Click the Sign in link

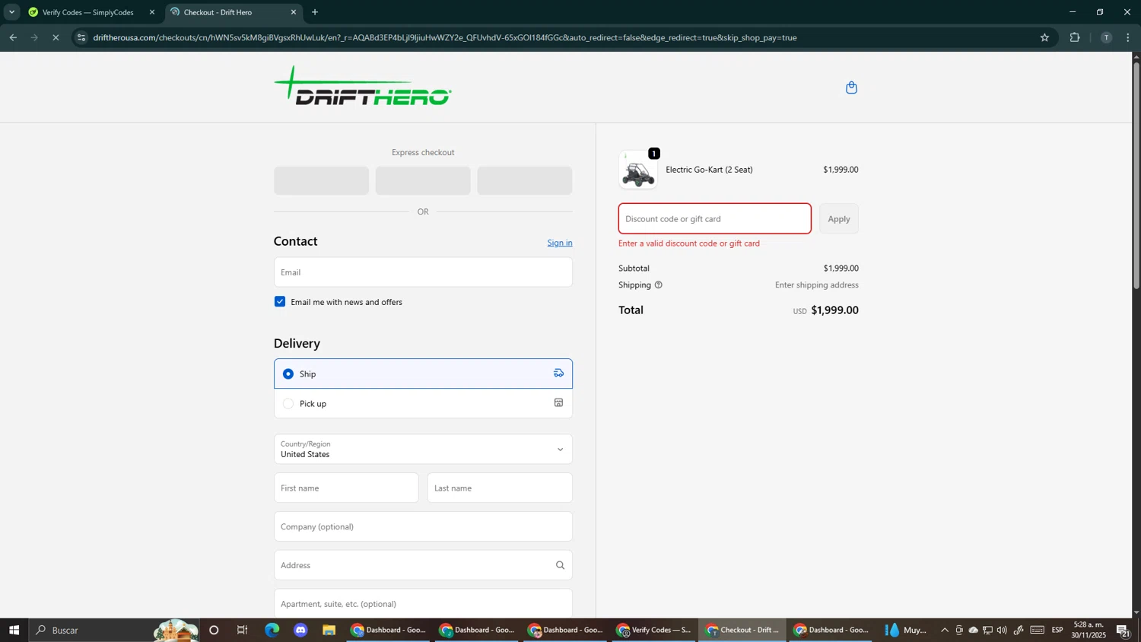click(560, 243)
